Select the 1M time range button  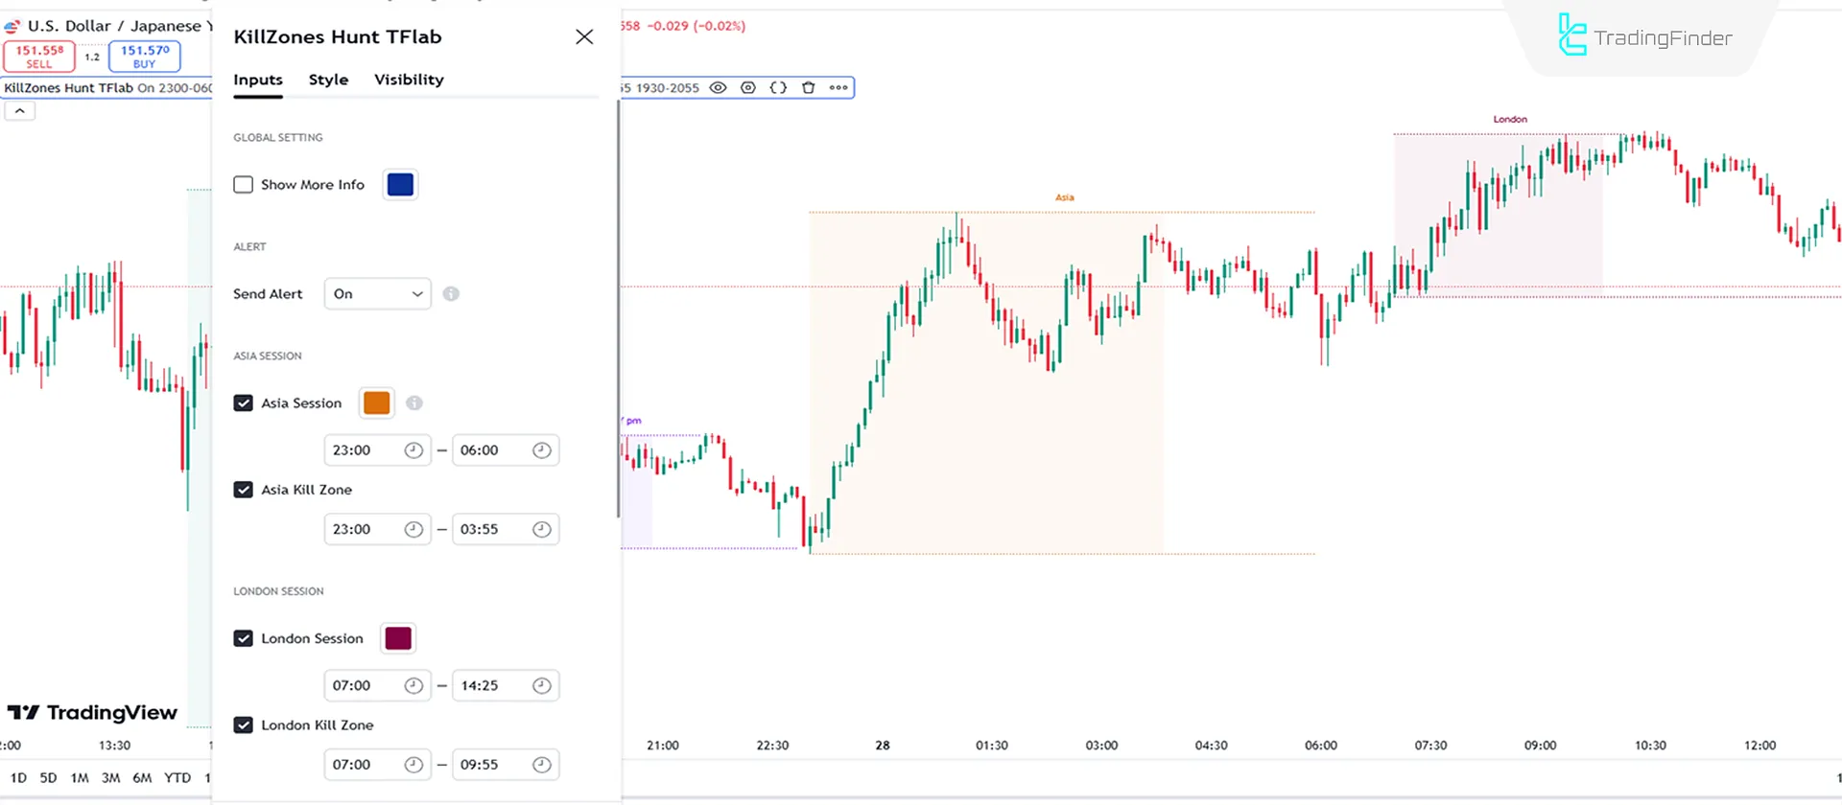[x=80, y=778]
